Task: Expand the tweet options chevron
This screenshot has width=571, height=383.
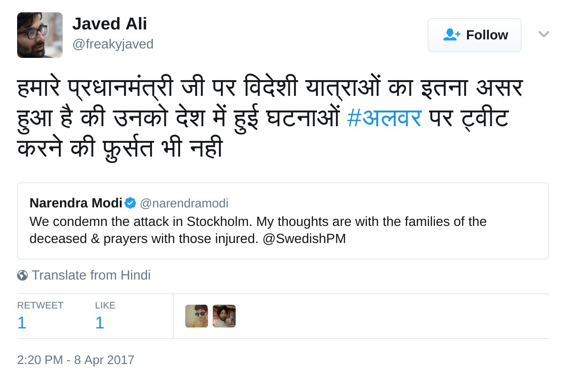Action: click(x=543, y=34)
